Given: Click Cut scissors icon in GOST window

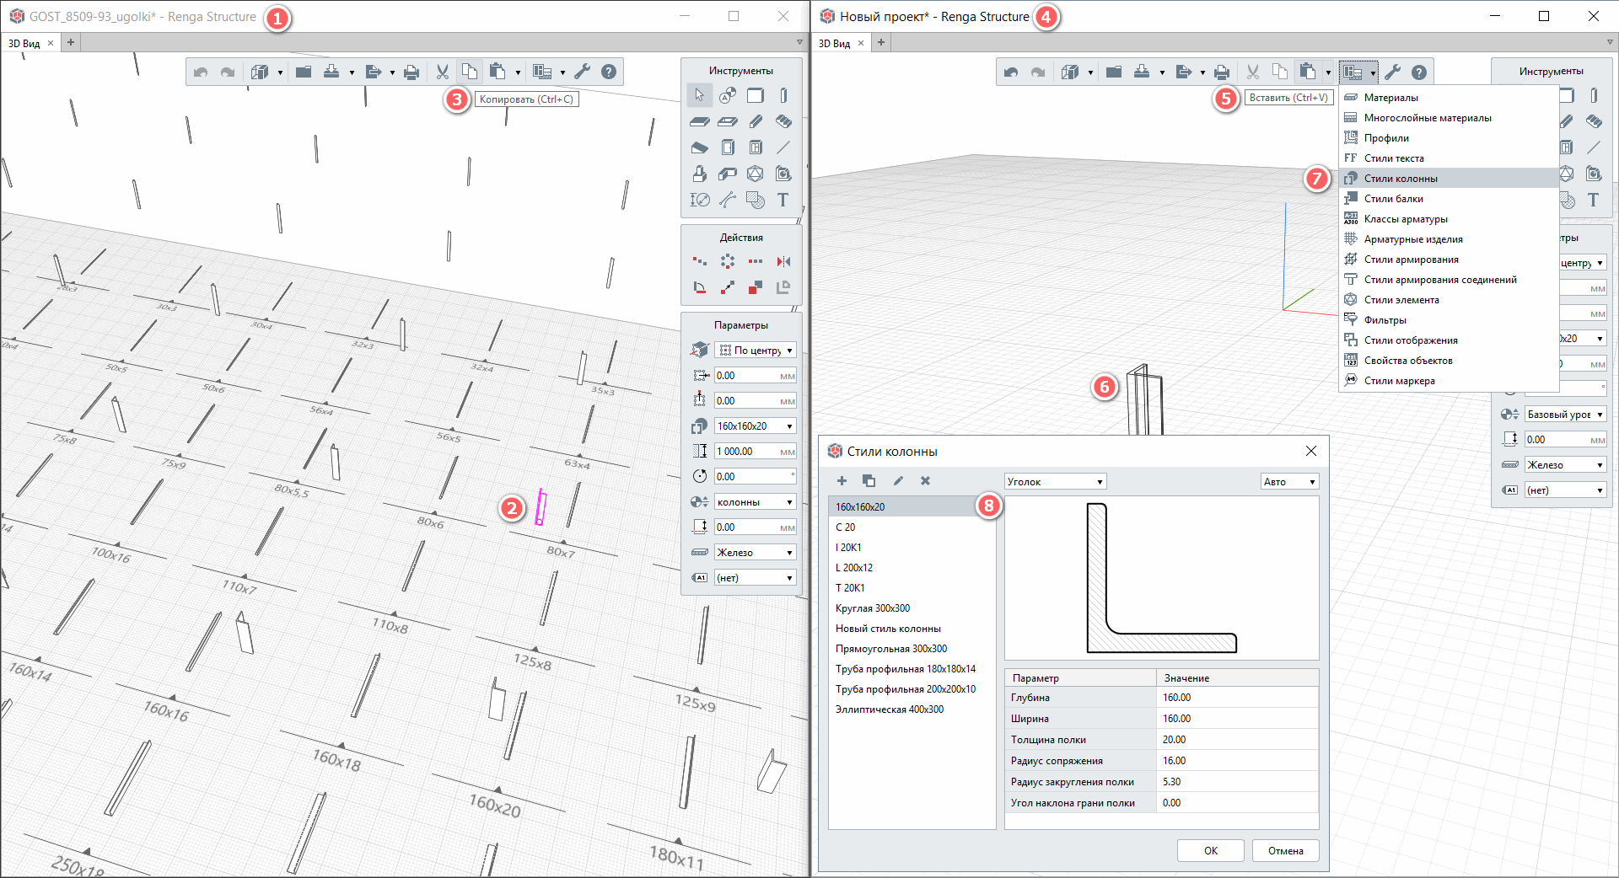Looking at the screenshot, I should (x=442, y=72).
